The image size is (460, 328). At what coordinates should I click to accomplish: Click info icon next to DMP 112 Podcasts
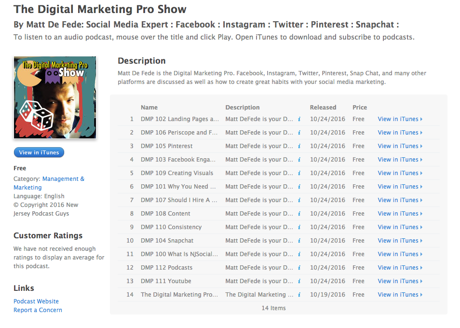point(299,267)
